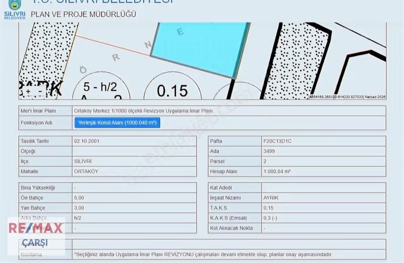Click the Plan ve Proje Müdürlüğü heading
Image resolution: width=404 pixels, height=263 pixels.
(83, 14)
